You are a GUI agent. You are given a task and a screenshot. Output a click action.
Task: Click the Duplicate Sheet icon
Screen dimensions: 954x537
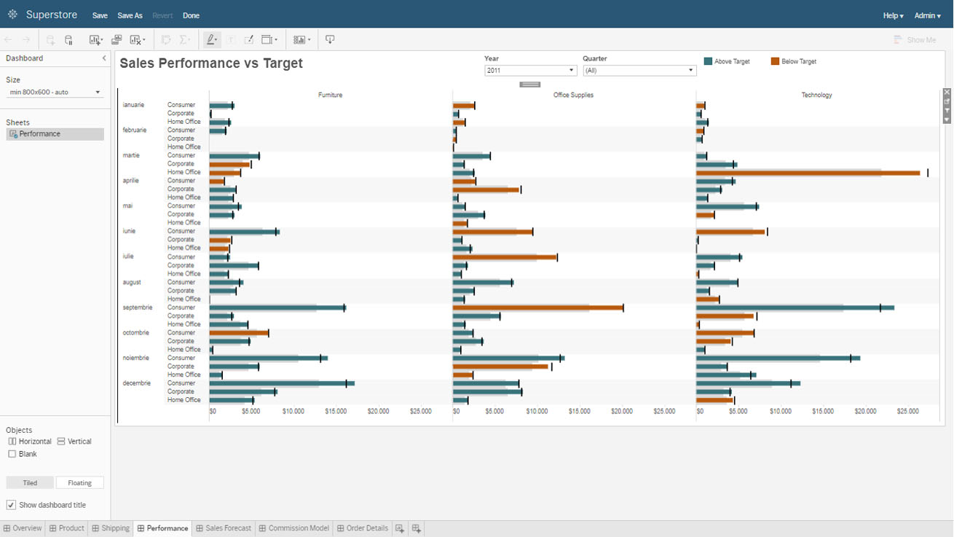(x=116, y=40)
